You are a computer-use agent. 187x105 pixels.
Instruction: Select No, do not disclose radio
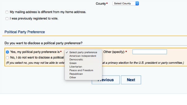point(7,58)
